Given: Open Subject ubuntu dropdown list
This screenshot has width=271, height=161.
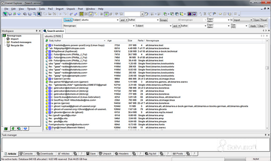Looking at the screenshot, I should [118, 20].
